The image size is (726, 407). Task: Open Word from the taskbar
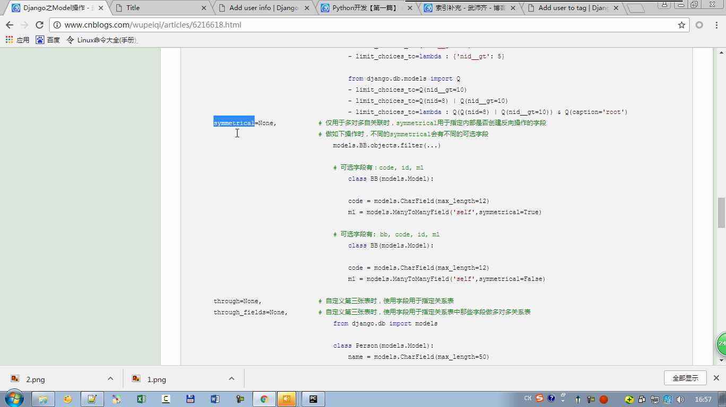215,399
